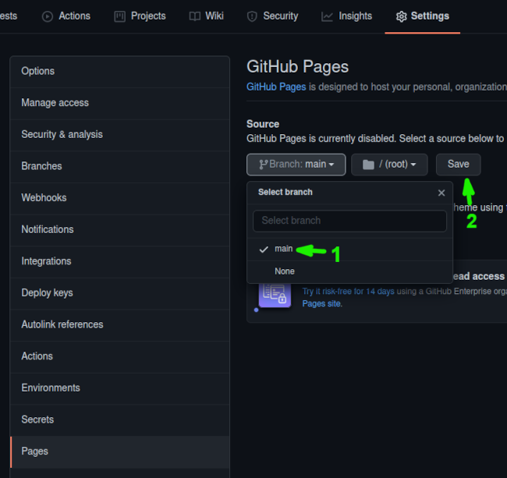507x478 pixels.
Task: Click the folder icon in root button
Action: coord(368,165)
